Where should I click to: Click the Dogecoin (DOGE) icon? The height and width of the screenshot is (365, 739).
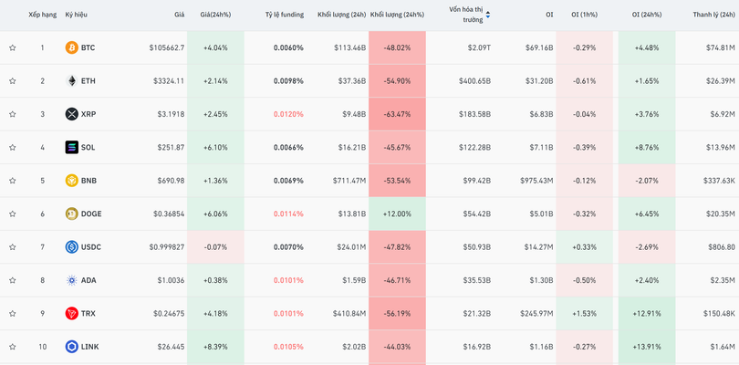pyautogui.click(x=71, y=214)
